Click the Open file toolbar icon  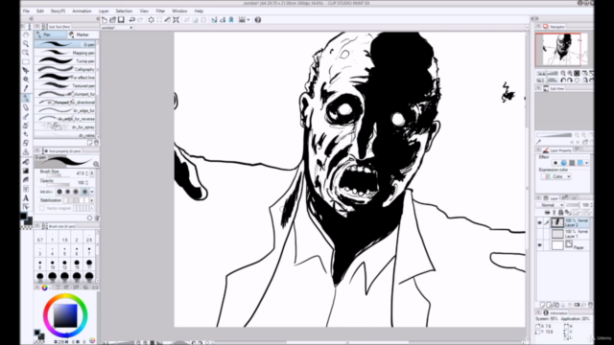tap(113, 20)
